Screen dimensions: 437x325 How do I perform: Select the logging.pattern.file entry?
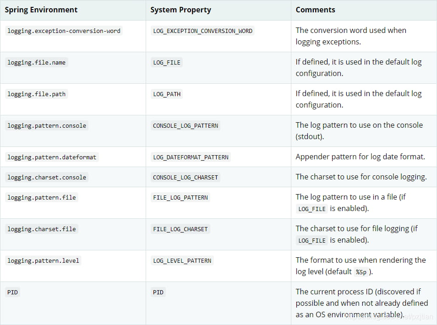[x=42, y=197]
